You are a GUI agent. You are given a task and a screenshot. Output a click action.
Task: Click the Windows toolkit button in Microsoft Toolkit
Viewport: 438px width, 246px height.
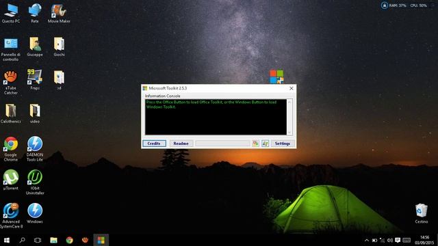(x=265, y=143)
